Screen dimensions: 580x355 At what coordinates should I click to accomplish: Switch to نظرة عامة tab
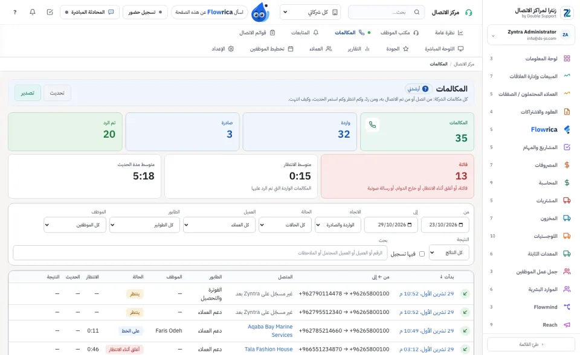(x=449, y=33)
